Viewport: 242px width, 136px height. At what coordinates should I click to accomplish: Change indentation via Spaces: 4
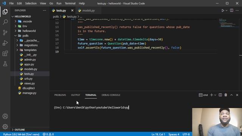(174, 134)
